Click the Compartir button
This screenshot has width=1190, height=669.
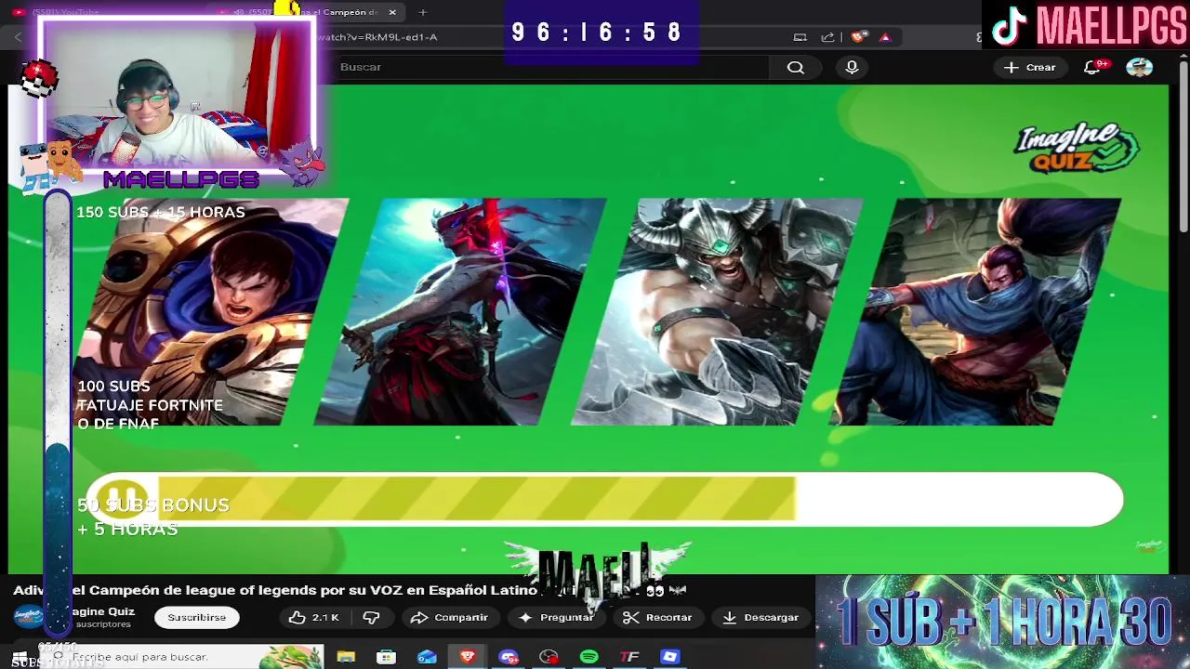point(448,617)
